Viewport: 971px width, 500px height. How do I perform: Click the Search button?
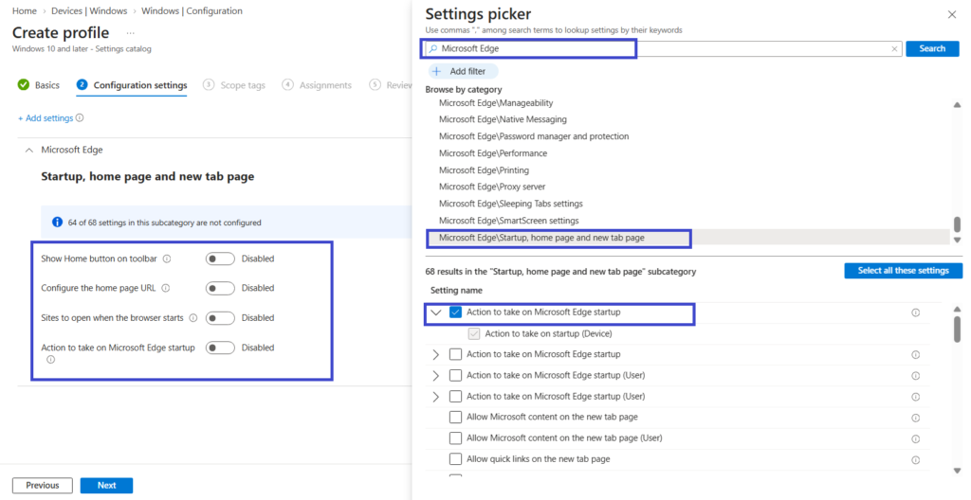tap(932, 48)
